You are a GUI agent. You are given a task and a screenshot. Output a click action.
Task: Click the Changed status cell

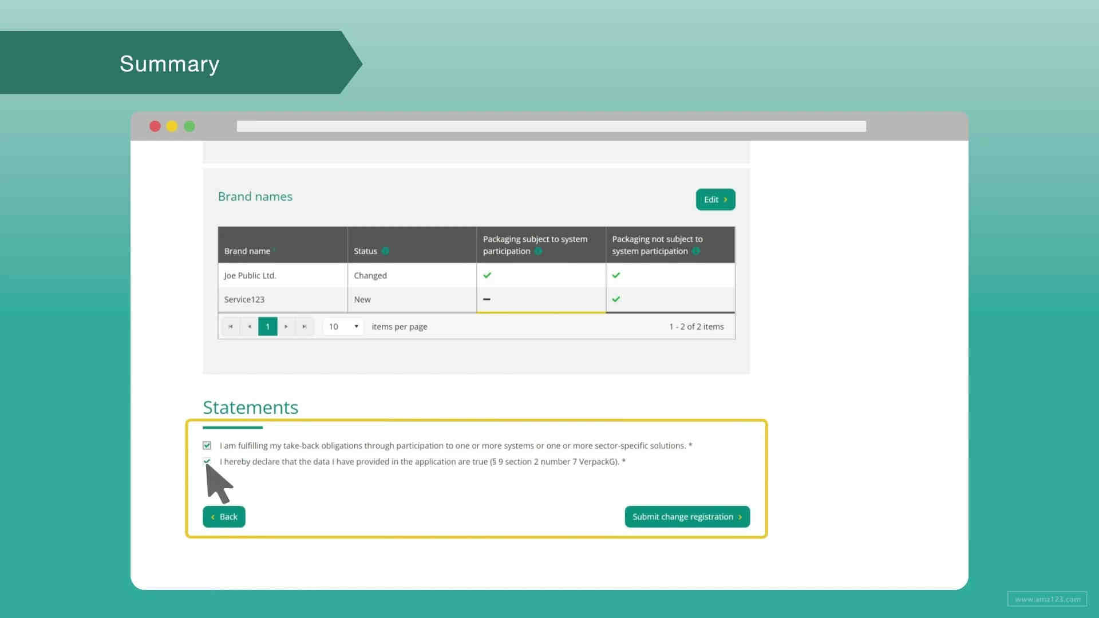pyautogui.click(x=412, y=275)
